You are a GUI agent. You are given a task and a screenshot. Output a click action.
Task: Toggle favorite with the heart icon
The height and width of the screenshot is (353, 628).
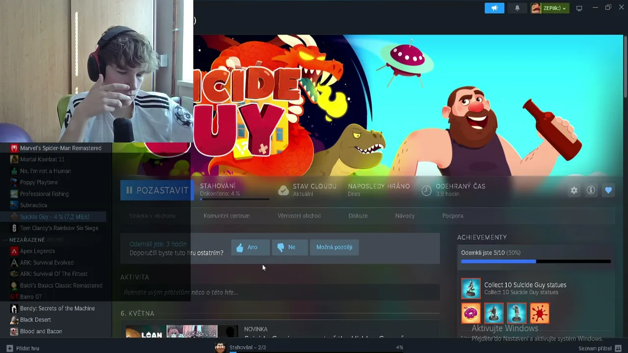[x=608, y=190]
